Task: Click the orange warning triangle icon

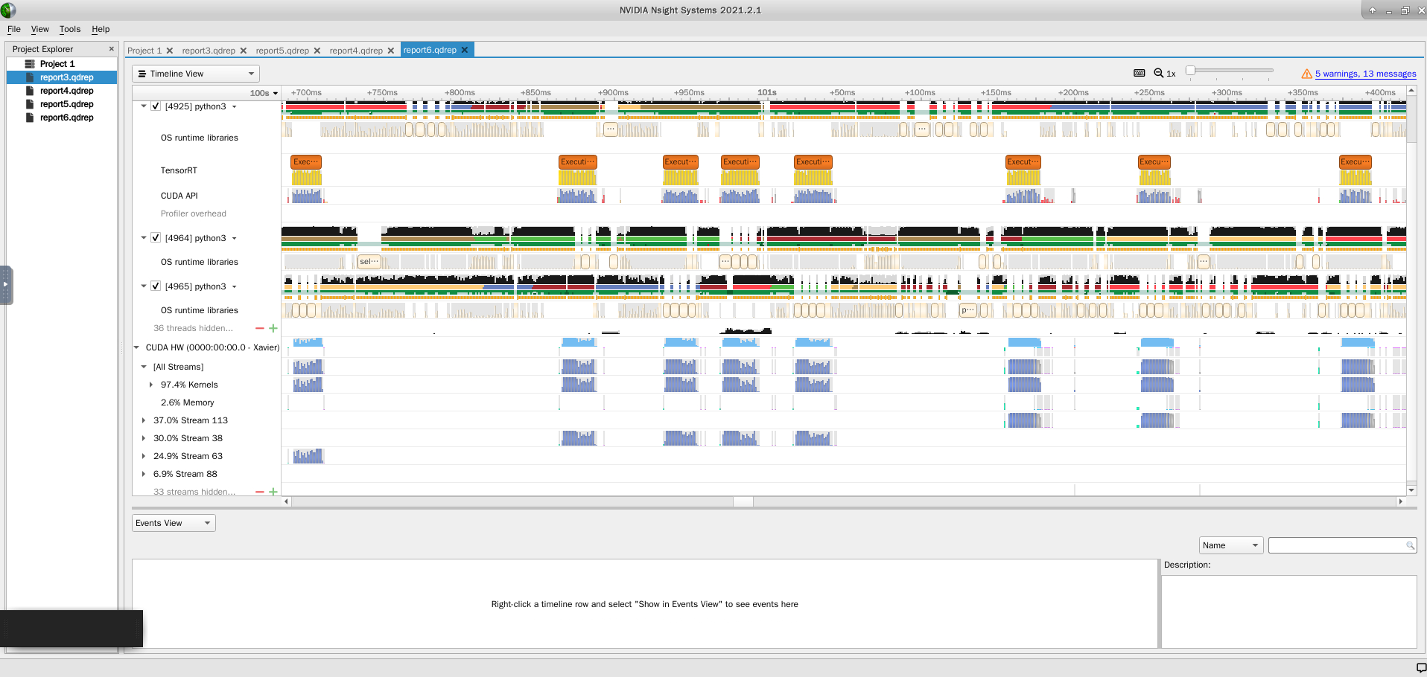Action: pyautogui.click(x=1306, y=74)
